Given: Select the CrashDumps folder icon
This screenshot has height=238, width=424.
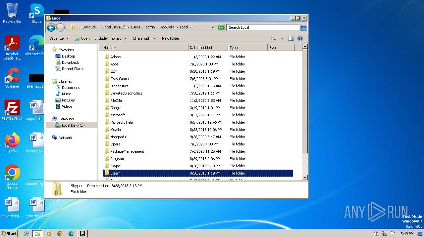Looking at the screenshot, I should (x=107, y=79).
